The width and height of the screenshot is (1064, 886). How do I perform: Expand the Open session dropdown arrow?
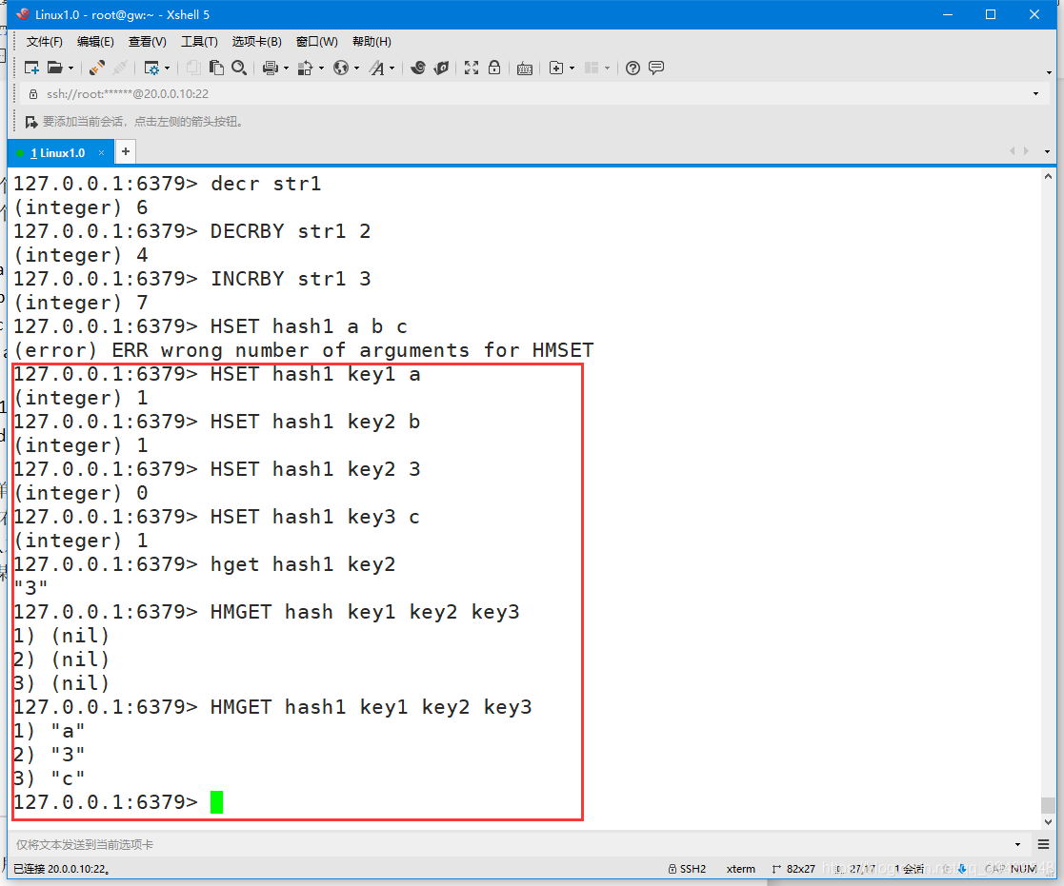70,69
